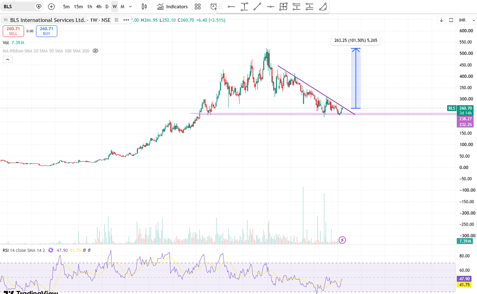477x294 pixels.
Task: Click the 238.27 horizontal line price label
Action: [x=465, y=119]
